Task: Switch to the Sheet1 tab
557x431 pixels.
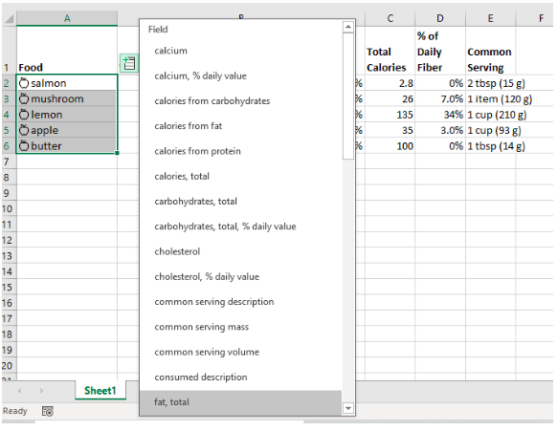Action: [100, 391]
